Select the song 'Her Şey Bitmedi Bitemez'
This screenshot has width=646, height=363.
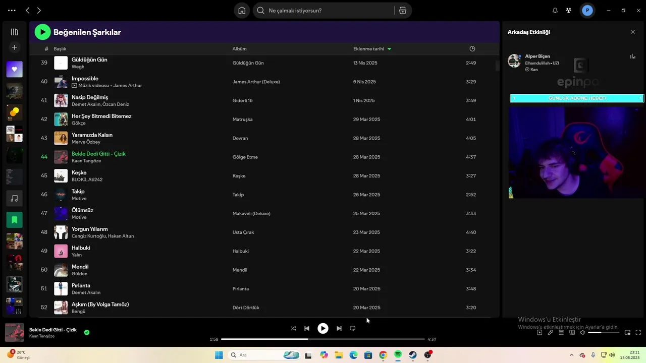tap(101, 116)
